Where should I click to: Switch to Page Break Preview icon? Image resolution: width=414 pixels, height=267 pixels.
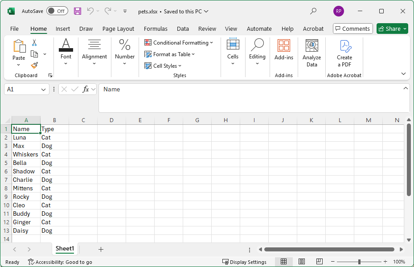tap(319, 262)
